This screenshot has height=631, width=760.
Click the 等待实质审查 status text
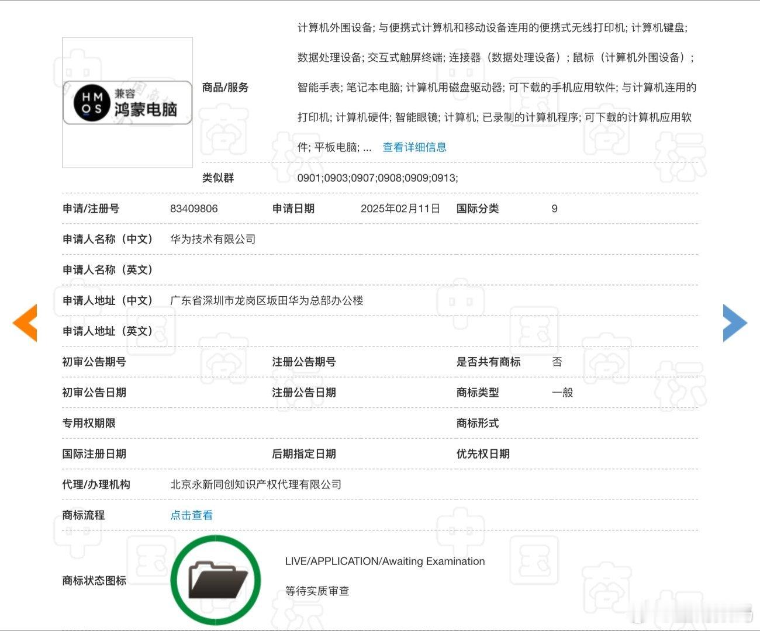(x=317, y=591)
